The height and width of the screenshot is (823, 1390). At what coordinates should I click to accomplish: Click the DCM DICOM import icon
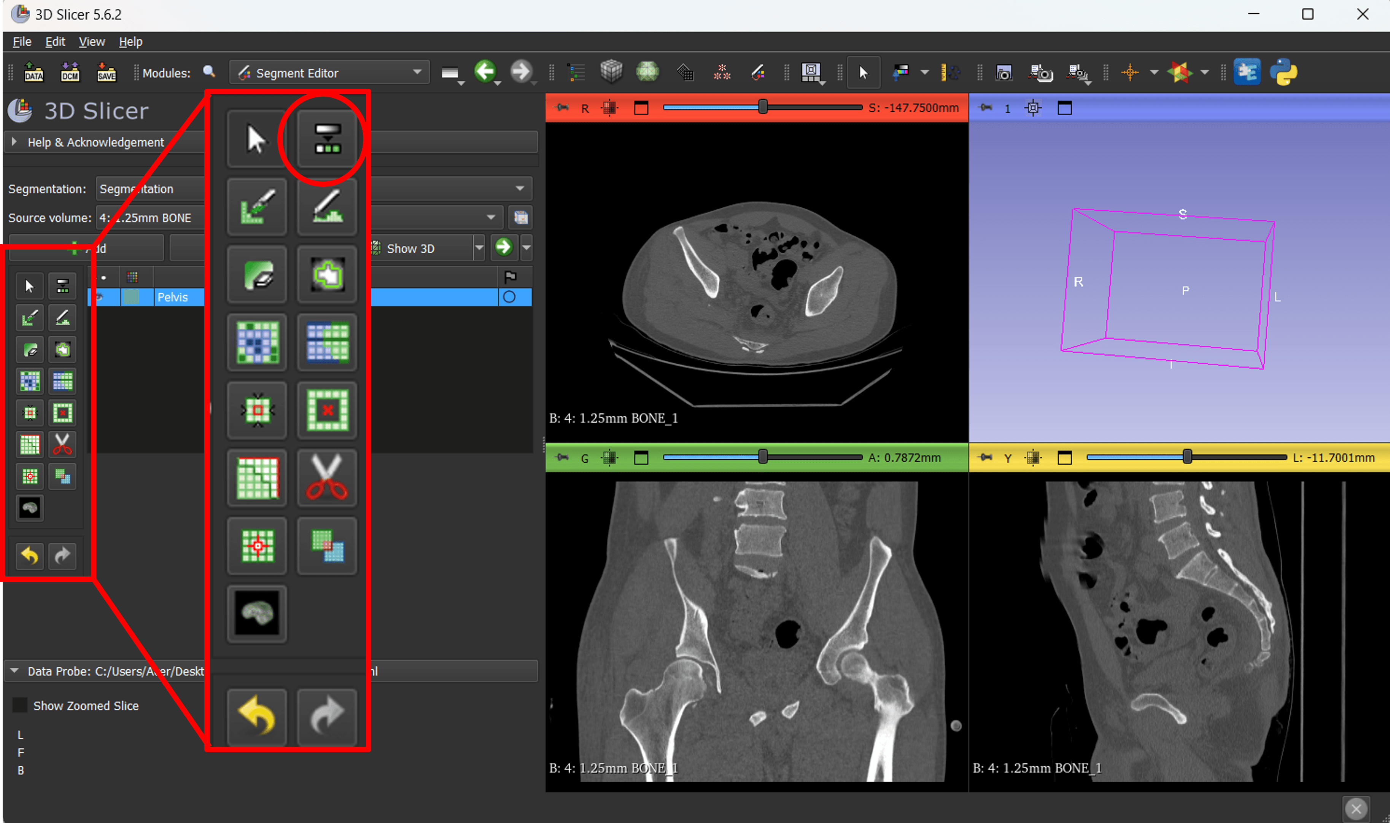pyautogui.click(x=70, y=72)
